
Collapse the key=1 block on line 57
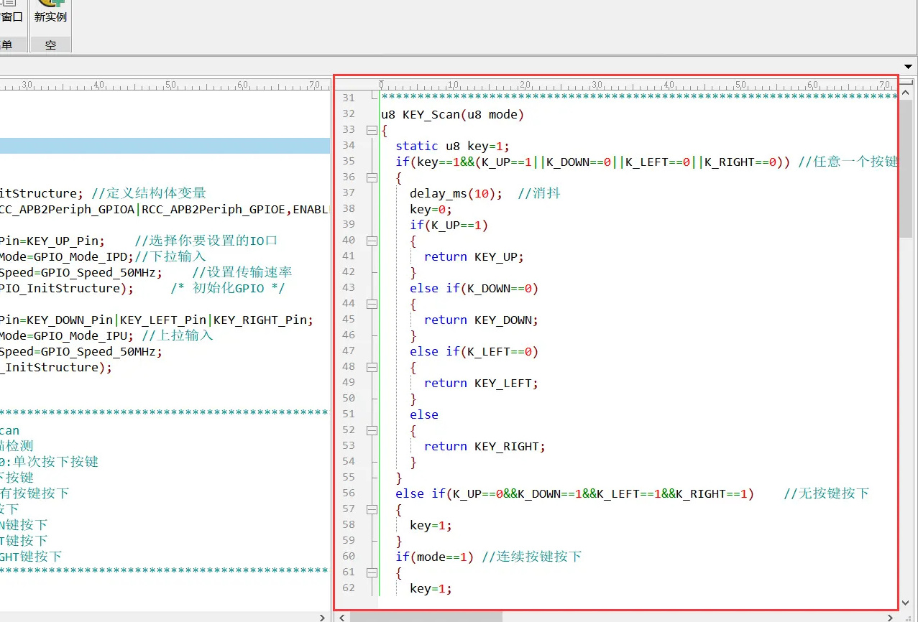(x=372, y=510)
